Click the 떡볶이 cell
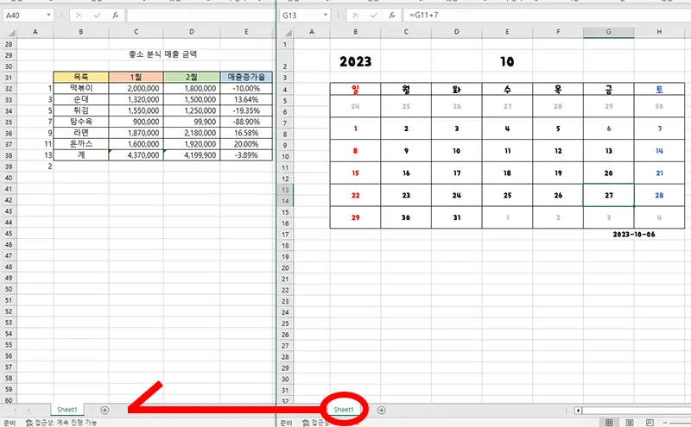The height and width of the screenshot is (427, 691). (x=81, y=89)
